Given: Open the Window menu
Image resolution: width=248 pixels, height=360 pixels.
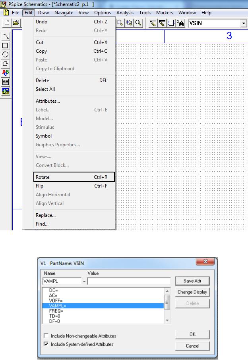Looking at the screenshot, I should coord(187,13).
